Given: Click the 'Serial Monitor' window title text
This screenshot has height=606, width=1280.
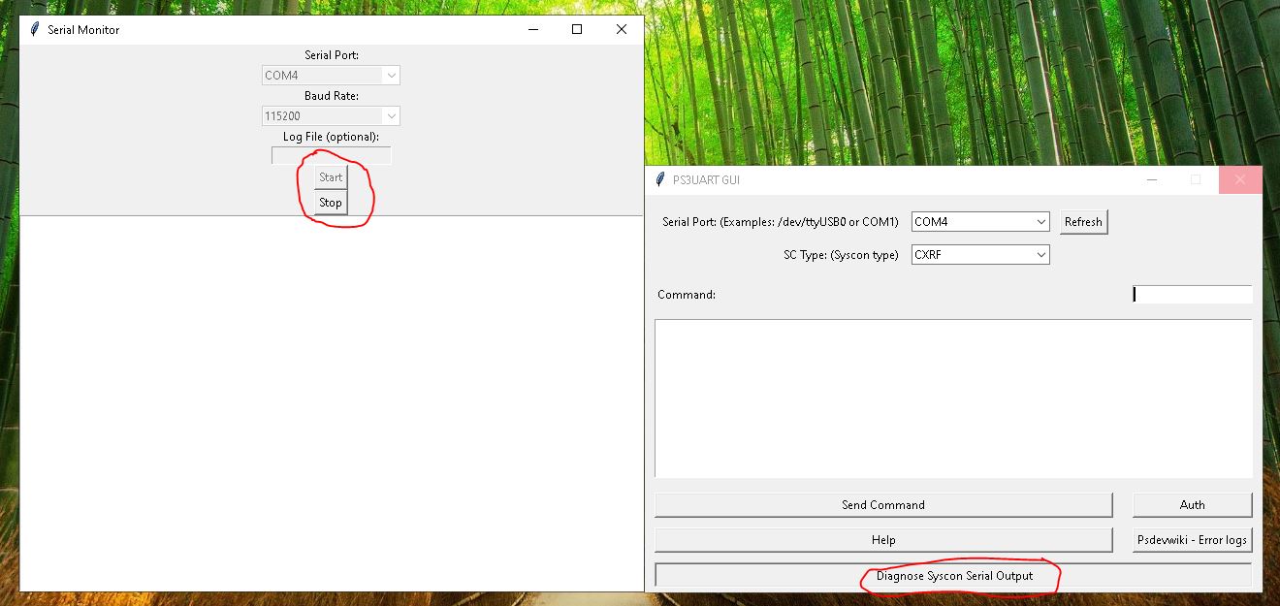Looking at the screenshot, I should click(83, 30).
